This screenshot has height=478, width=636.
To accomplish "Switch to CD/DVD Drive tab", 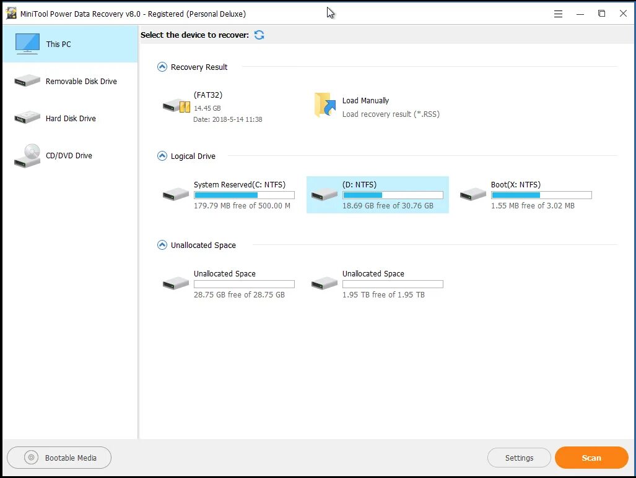I will (70, 156).
